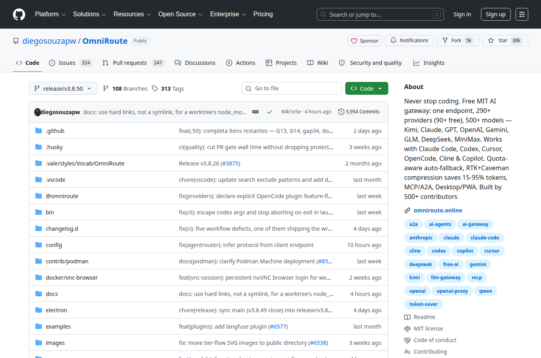
Task: Expand commit message ellipsis button
Action: tap(255, 112)
